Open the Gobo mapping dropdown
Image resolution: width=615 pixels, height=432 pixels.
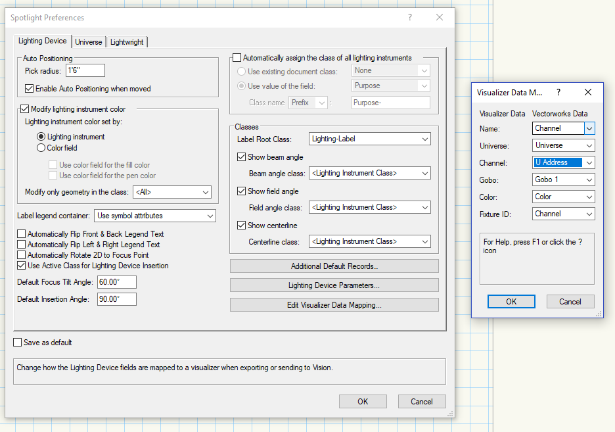[564, 180]
